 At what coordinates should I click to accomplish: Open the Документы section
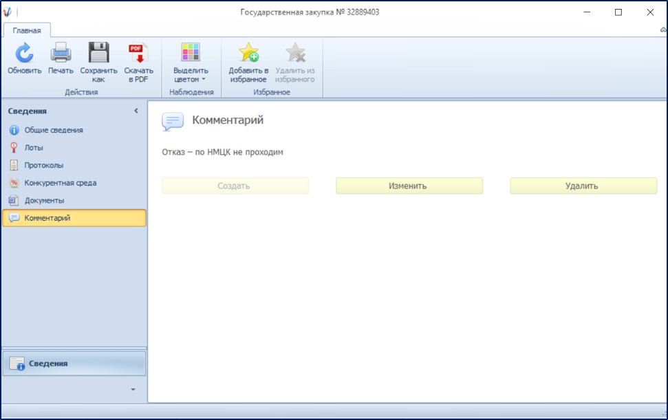click(x=74, y=201)
